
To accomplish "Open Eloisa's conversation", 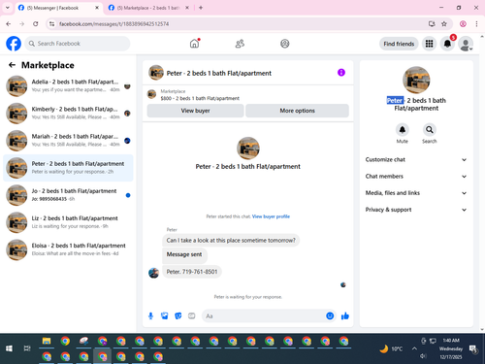I will [68, 249].
